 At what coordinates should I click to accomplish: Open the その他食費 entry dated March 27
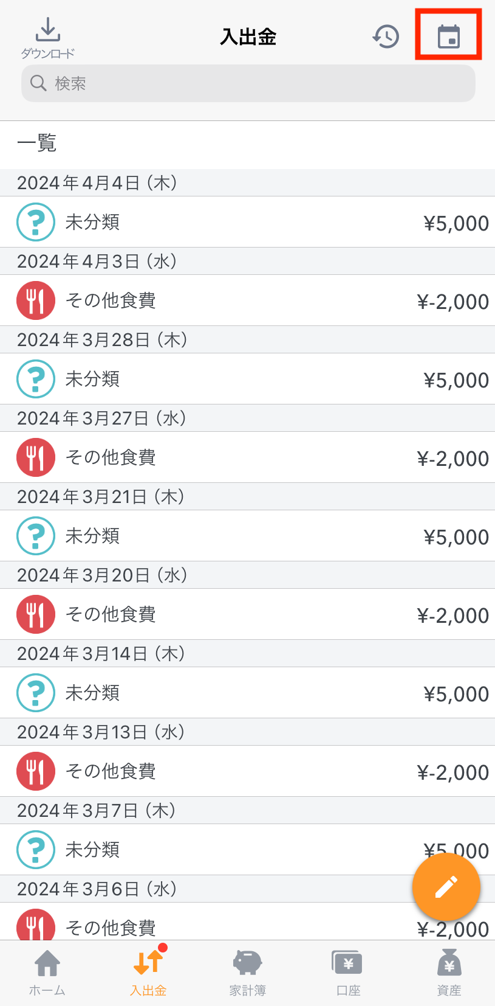[x=247, y=457]
